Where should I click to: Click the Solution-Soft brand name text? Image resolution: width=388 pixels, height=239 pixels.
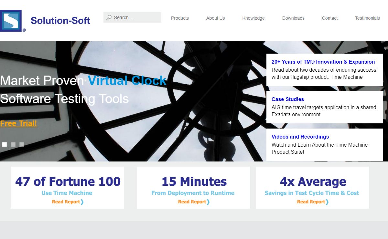pos(60,21)
